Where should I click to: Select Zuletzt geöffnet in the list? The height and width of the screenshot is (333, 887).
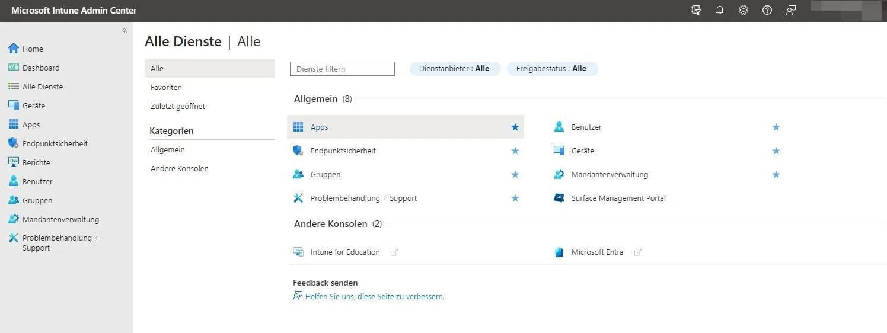[178, 106]
